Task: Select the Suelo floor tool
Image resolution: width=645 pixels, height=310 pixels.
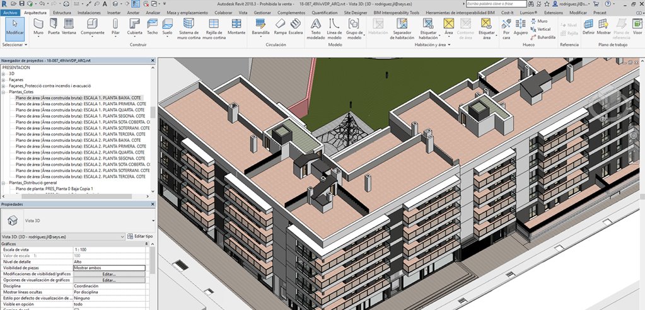Action: coord(167,27)
